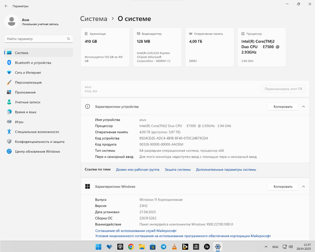Open File Explorer from the taskbar
The image size is (315, 252).
pos(142,247)
